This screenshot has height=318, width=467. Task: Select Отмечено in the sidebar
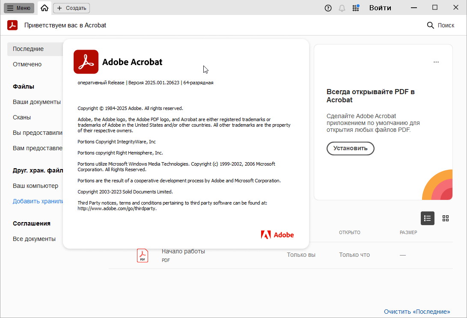pyautogui.click(x=27, y=64)
